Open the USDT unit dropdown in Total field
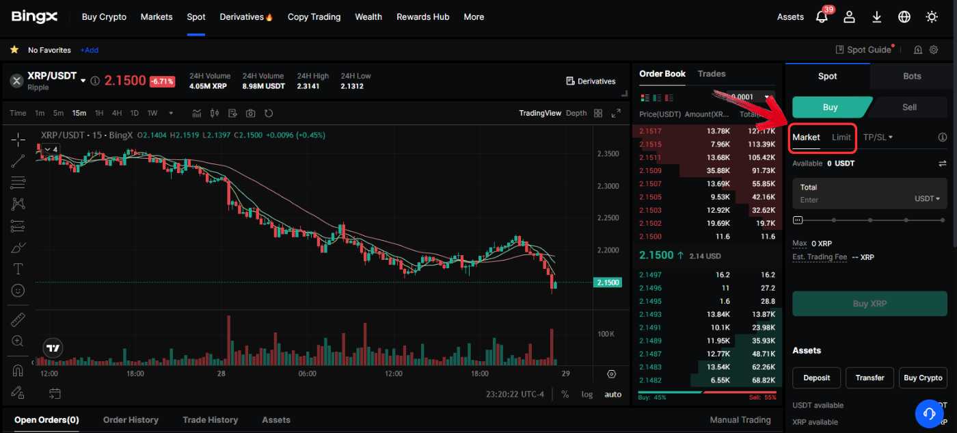 927,198
